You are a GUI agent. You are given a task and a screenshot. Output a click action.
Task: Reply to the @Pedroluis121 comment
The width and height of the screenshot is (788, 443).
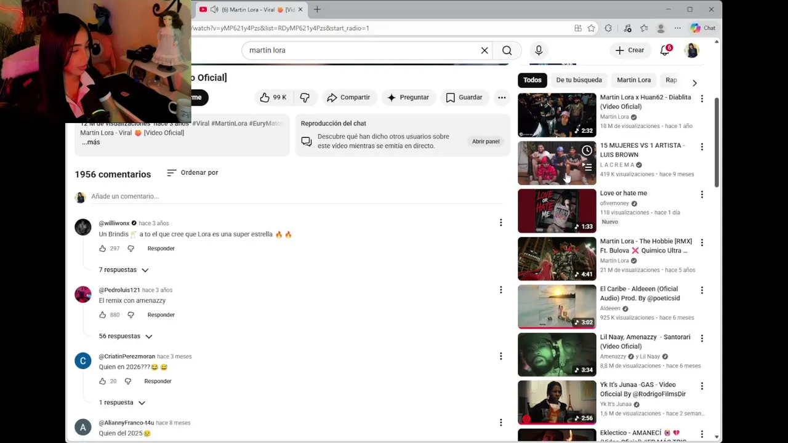(x=161, y=315)
